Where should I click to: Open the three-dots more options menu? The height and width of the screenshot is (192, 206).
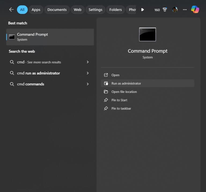(x=185, y=10)
